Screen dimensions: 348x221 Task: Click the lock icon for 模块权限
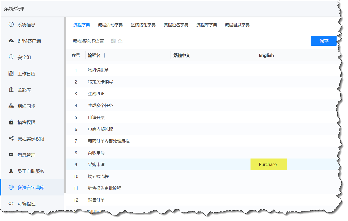click(11, 122)
